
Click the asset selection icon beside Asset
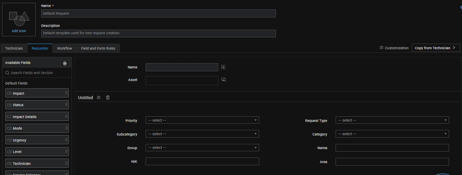[x=223, y=80]
